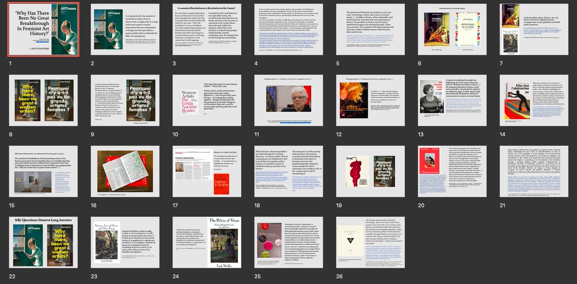Select the dense text slide 21 thumbnail
This screenshot has height=284, width=577.
tap(534, 171)
